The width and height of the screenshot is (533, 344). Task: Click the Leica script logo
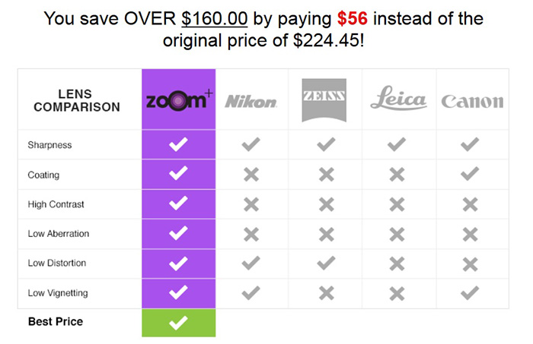398,98
